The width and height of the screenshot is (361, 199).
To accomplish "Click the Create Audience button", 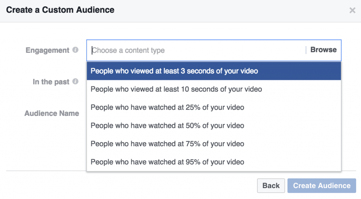I will pos(322,186).
